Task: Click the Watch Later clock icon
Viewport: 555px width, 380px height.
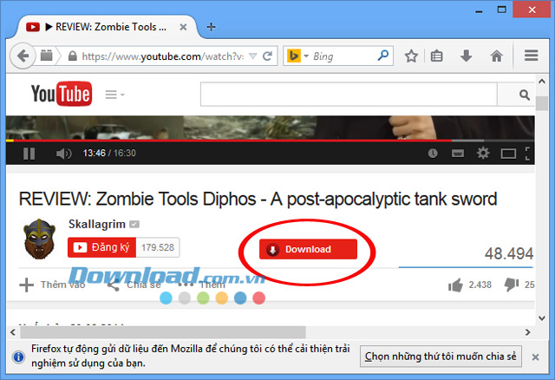Action: tap(433, 154)
